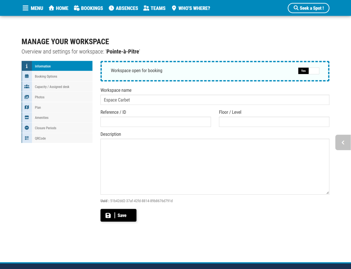Click the Seek a Spot ! button

(308, 8)
